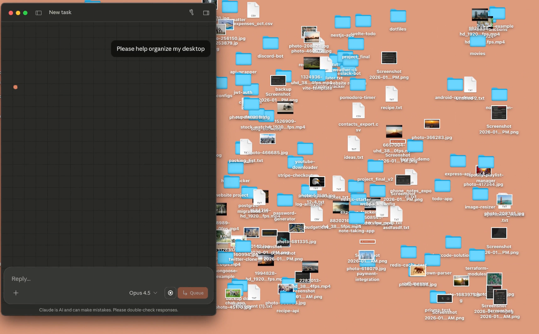
Task: Select the express-api folder icon
Action: [x=458, y=161]
